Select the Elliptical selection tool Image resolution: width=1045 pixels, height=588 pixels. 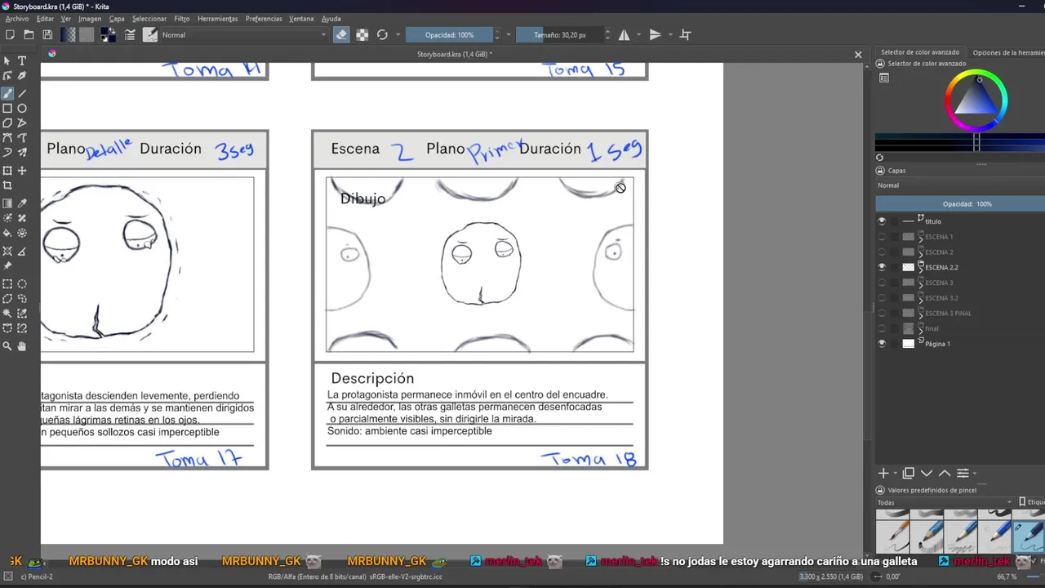[x=22, y=284]
